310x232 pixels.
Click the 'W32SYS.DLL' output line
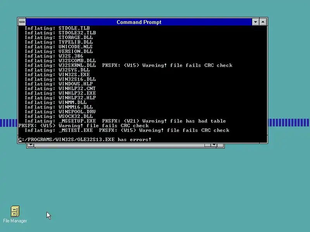[57, 70]
